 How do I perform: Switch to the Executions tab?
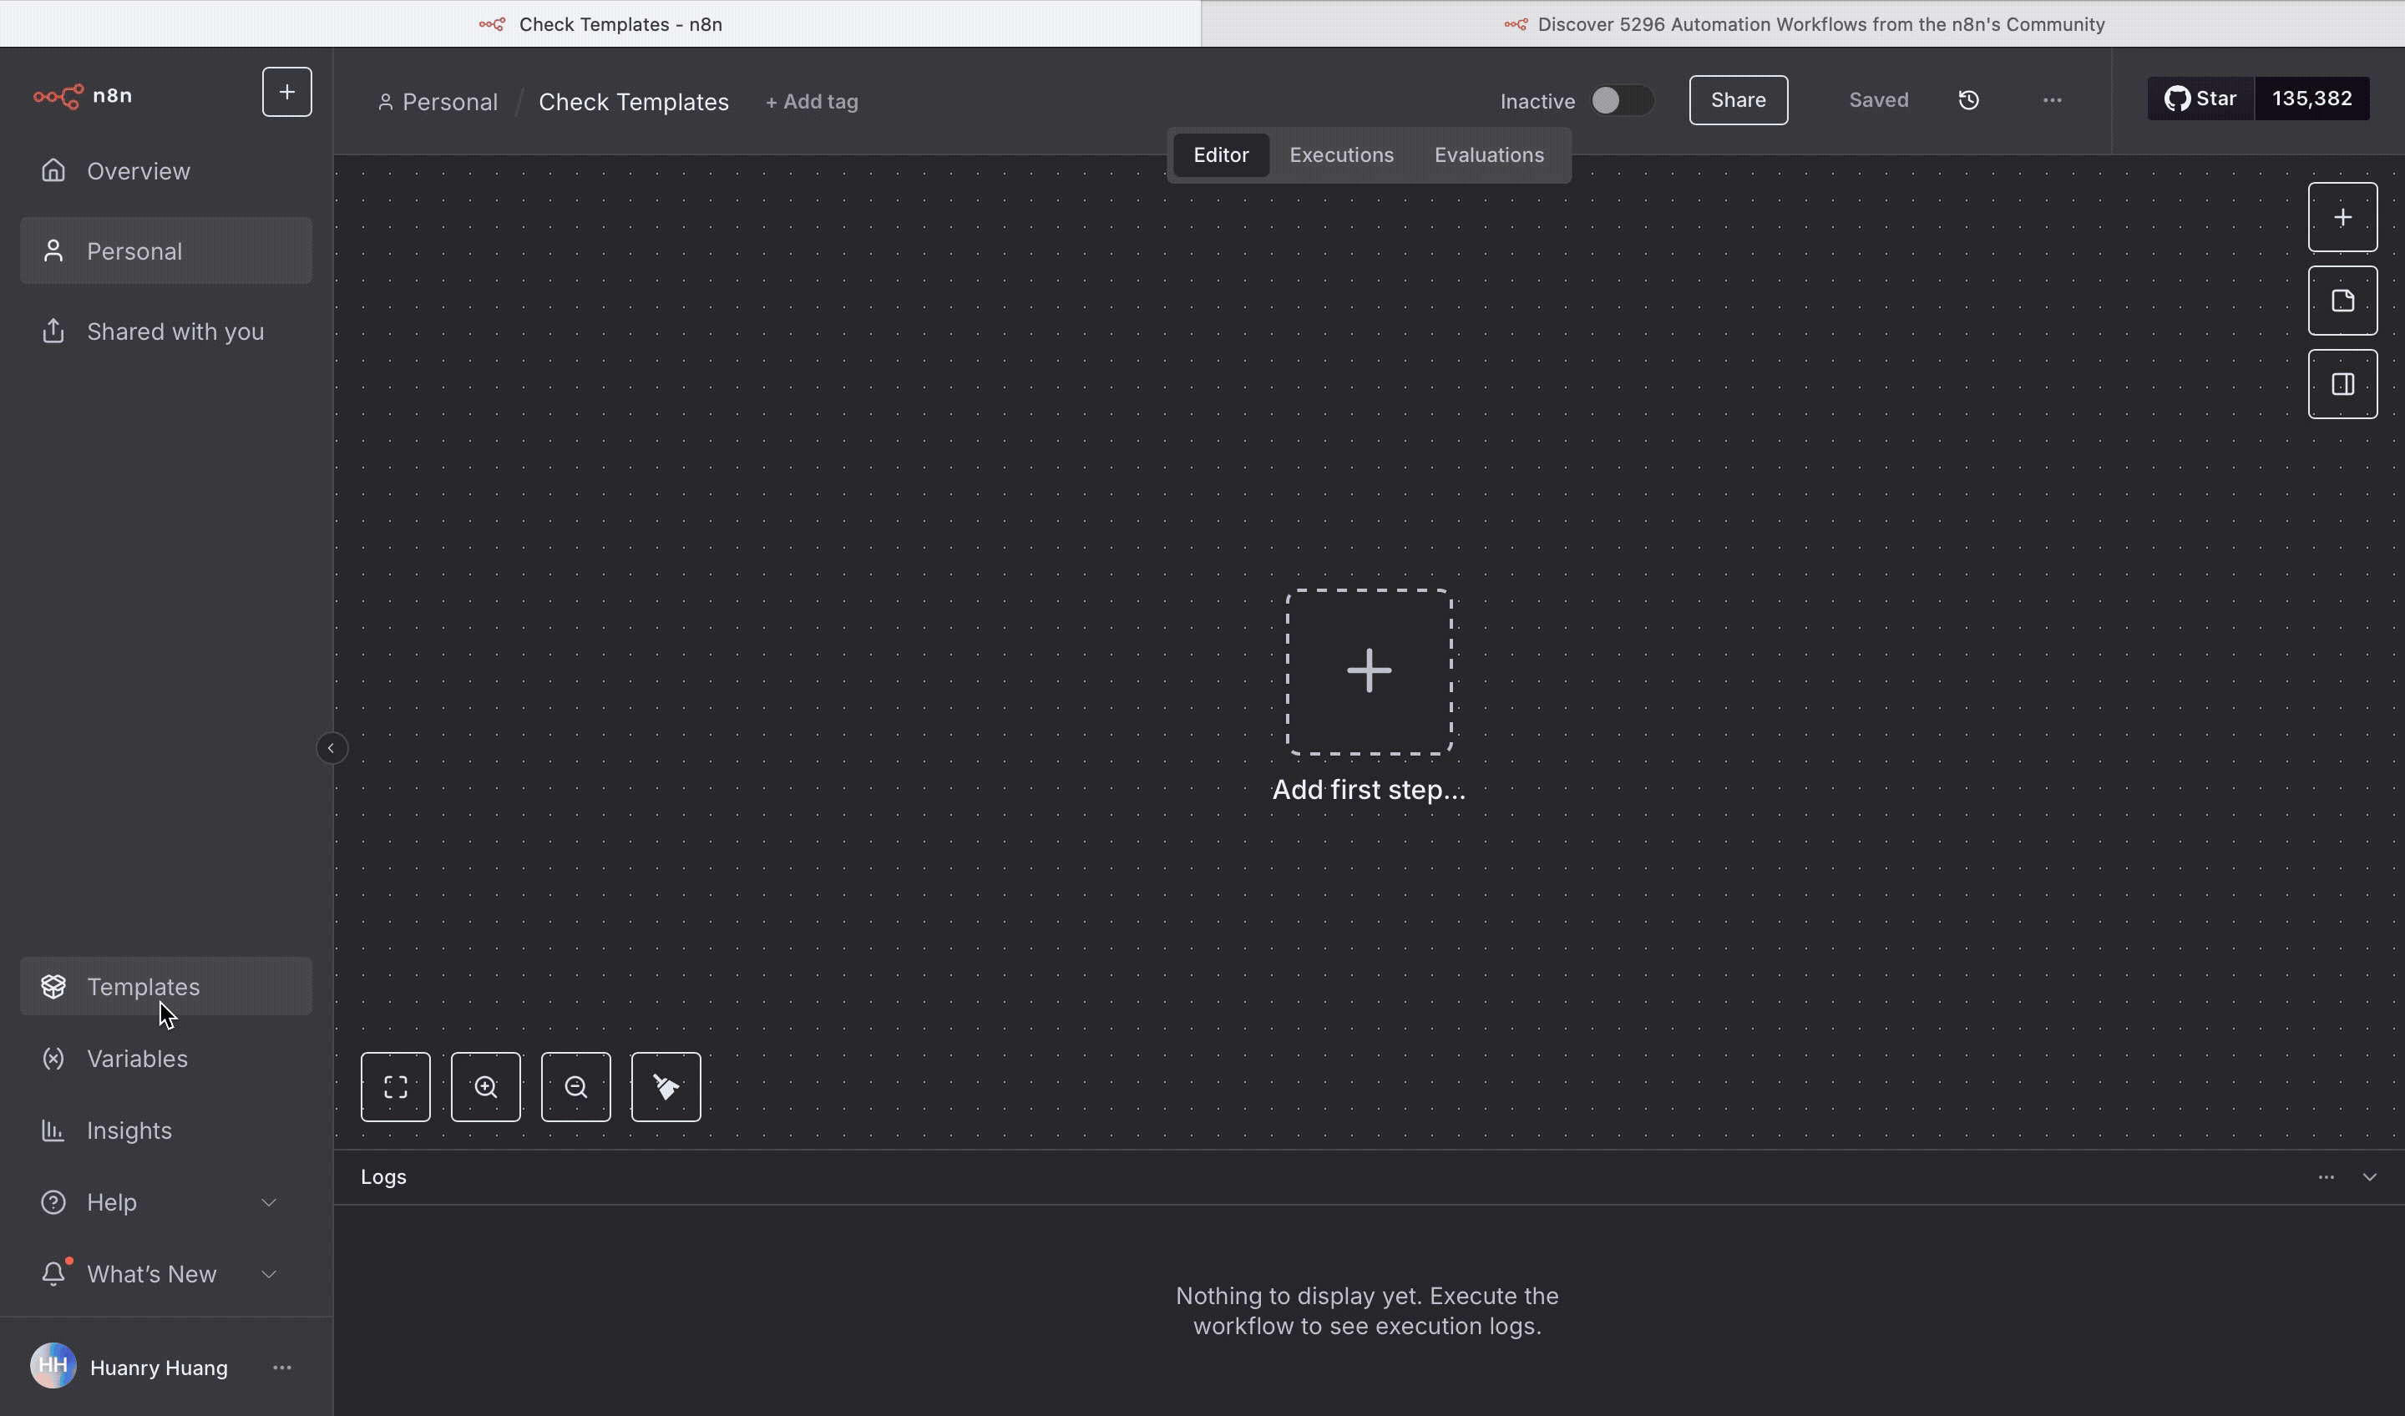(1341, 154)
